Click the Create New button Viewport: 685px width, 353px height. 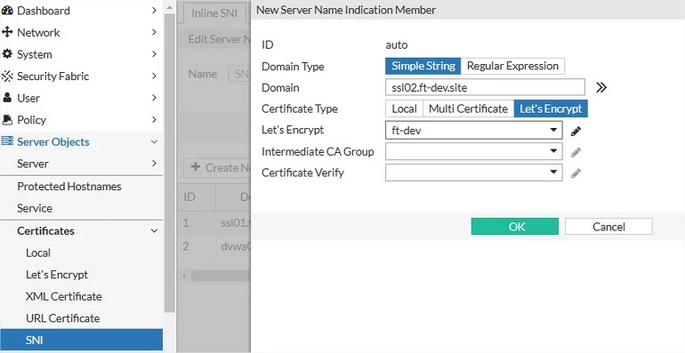tap(217, 168)
